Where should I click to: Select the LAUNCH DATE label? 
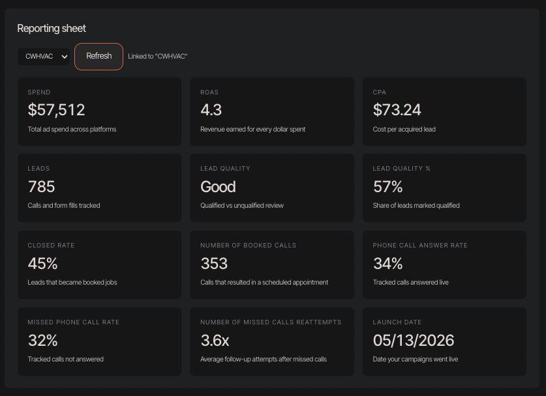tap(397, 322)
